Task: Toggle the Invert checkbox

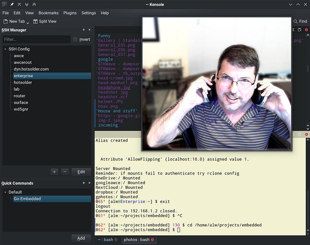Action: (75, 39)
